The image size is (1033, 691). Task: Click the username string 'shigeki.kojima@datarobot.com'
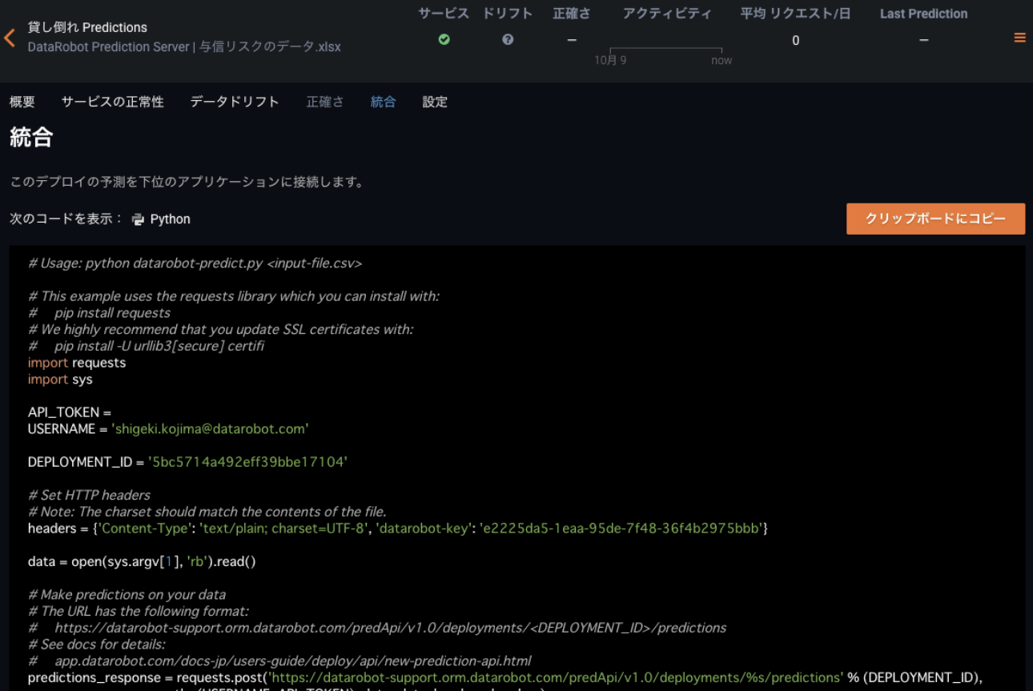[210, 429]
